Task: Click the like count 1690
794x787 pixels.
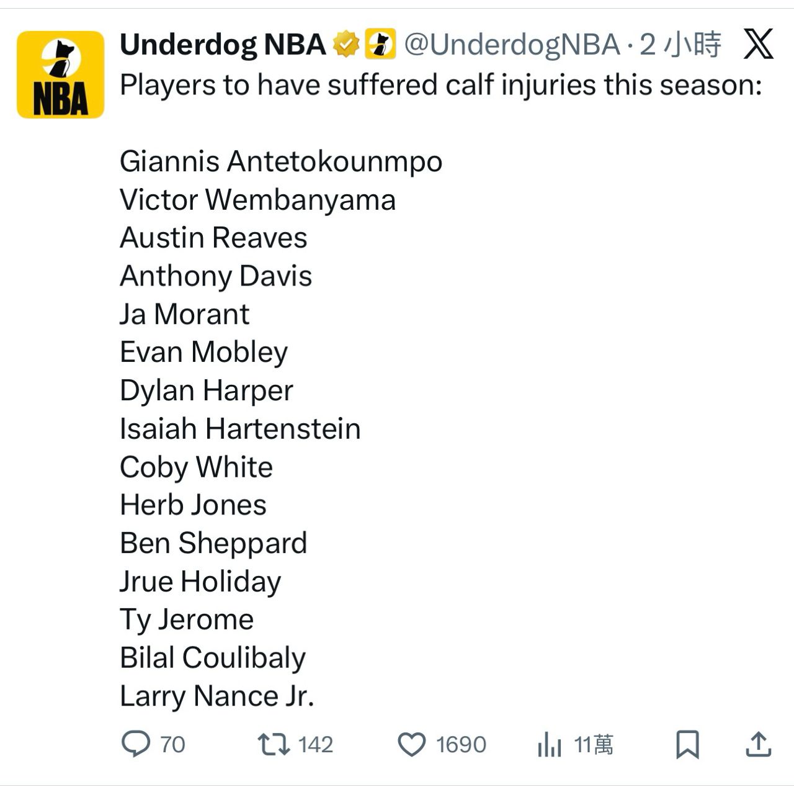Action: (x=461, y=744)
